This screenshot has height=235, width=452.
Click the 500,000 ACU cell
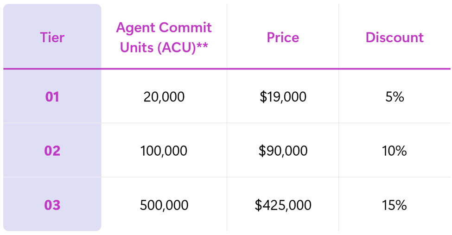[x=164, y=205]
